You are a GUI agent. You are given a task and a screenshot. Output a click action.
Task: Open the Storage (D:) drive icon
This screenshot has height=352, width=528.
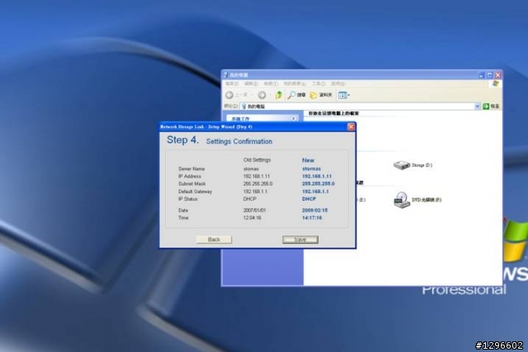401,165
